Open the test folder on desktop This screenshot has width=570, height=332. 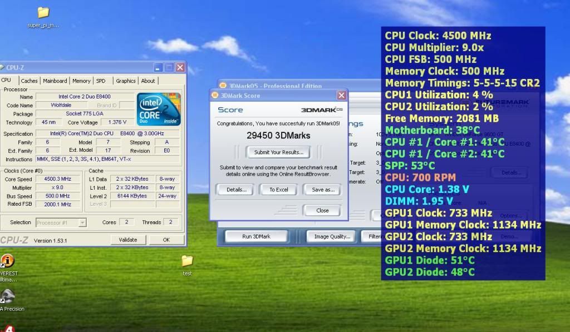(187, 265)
